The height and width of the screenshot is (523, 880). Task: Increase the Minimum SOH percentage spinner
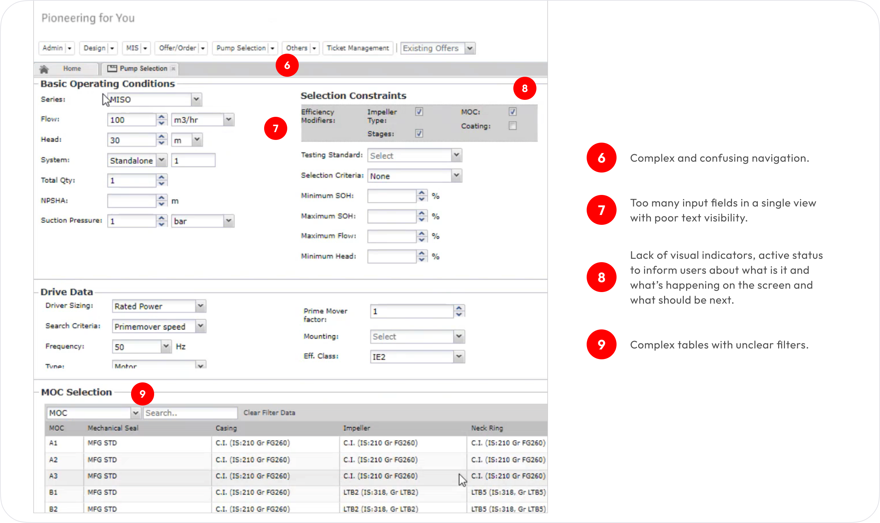(421, 193)
